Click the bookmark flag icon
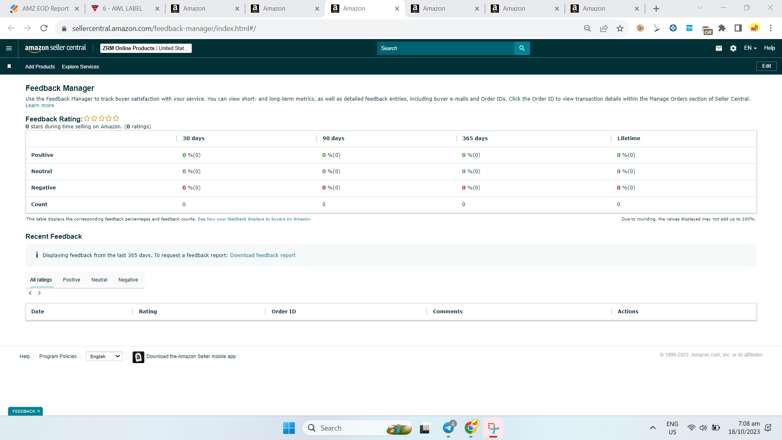The width and height of the screenshot is (782, 440). [x=9, y=66]
